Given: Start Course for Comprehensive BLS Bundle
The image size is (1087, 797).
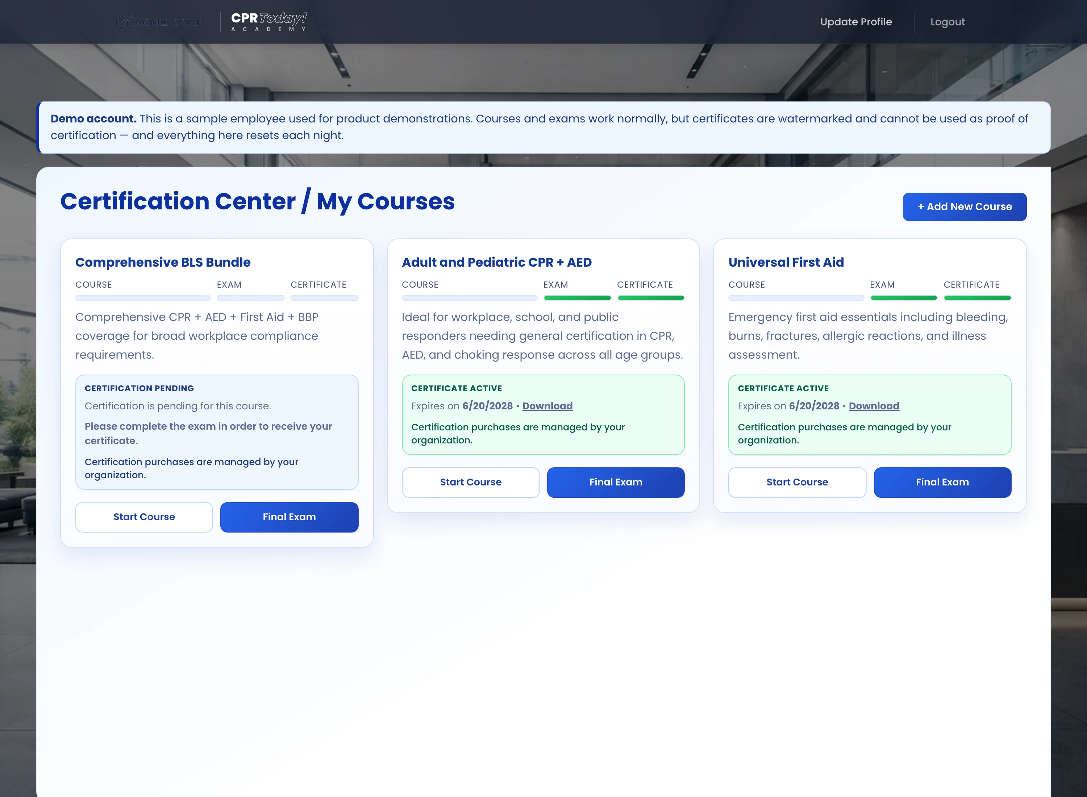Looking at the screenshot, I should tap(144, 517).
